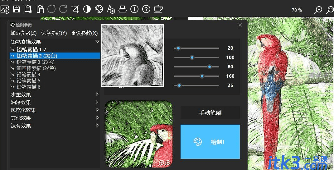
Task: Select preset 铅笔素描 2 (黑白)
Action: (x=55, y=56)
